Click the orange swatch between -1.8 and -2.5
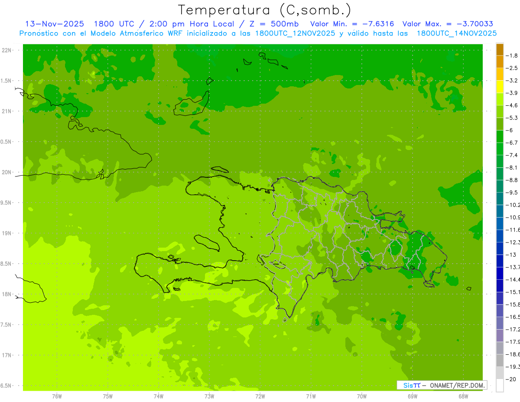 (x=500, y=62)
